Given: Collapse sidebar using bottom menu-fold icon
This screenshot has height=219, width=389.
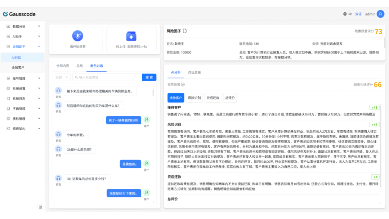Looking at the screenshot, I should (40, 207).
